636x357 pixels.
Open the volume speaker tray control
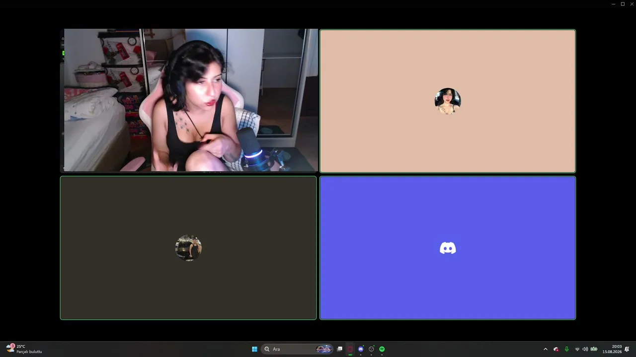(585, 349)
